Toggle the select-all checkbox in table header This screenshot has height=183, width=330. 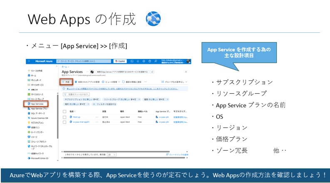click(65, 112)
